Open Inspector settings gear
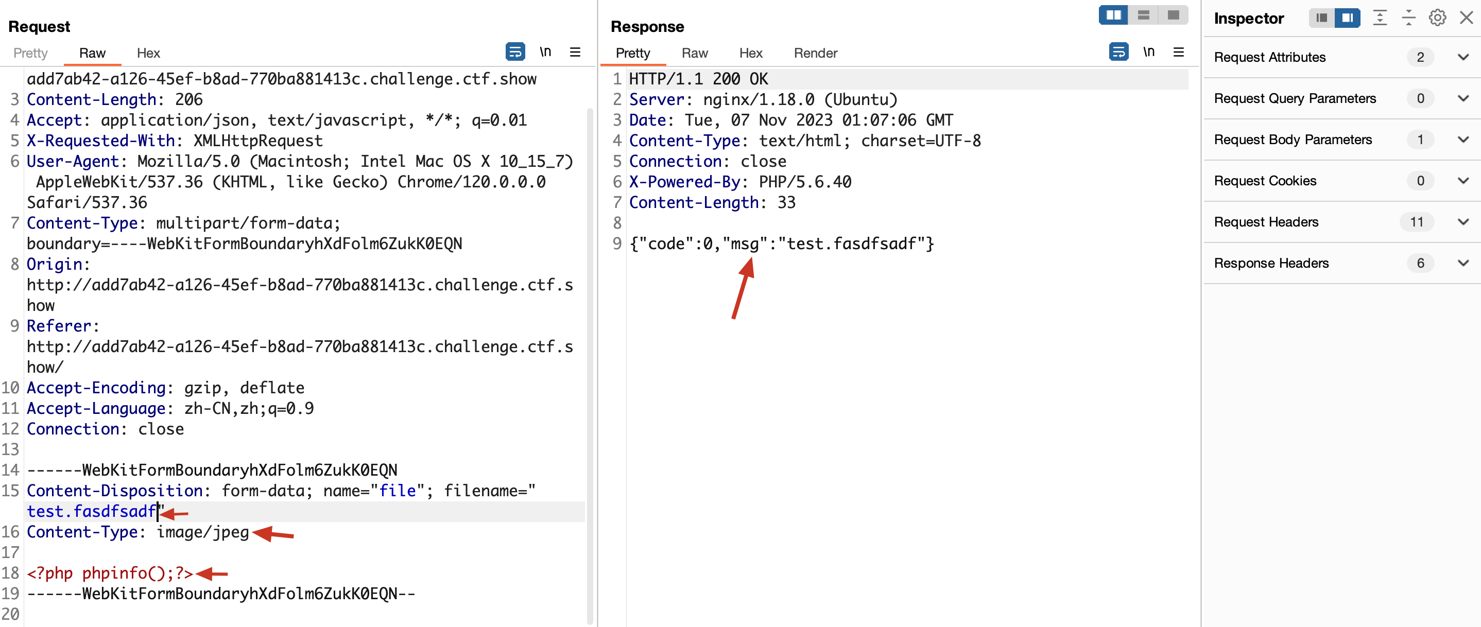This screenshot has height=627, width=1481. pyautogui.click(x=1437, y=19)
